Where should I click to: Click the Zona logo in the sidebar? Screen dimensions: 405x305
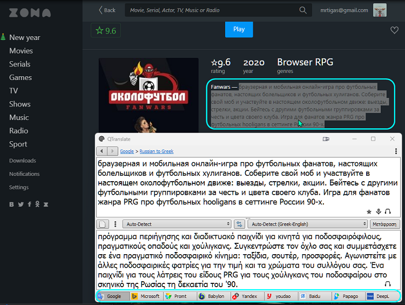30,12
